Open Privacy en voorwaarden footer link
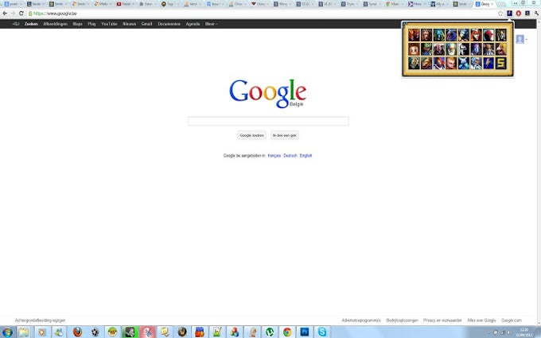 tap(442, 321)
